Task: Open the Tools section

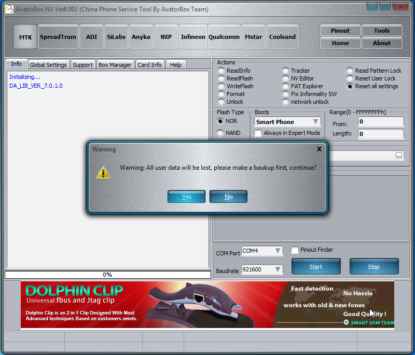Action: point(382,31)
